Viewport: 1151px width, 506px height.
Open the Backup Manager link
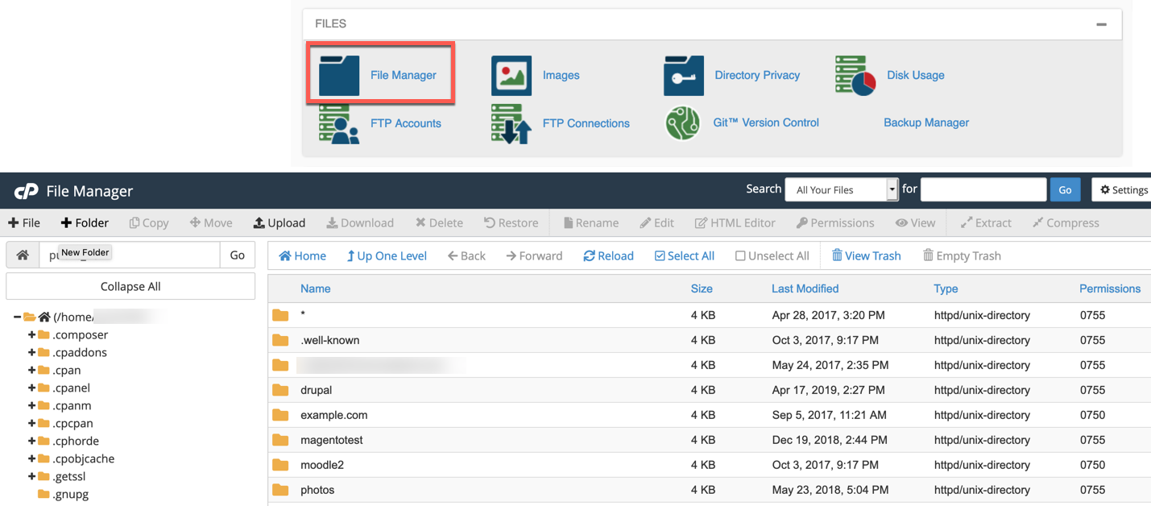[x=925, y=123]
